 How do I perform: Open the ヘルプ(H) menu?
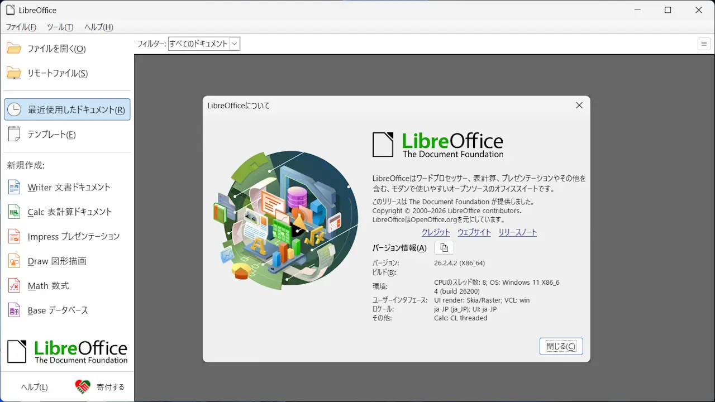click(98, 27)
